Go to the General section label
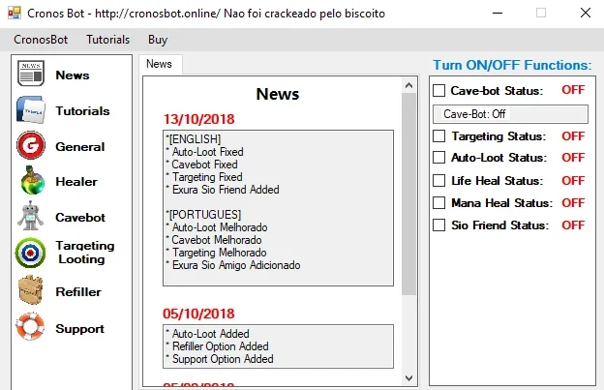Screen dimensions: 604x390 [80, 147]
